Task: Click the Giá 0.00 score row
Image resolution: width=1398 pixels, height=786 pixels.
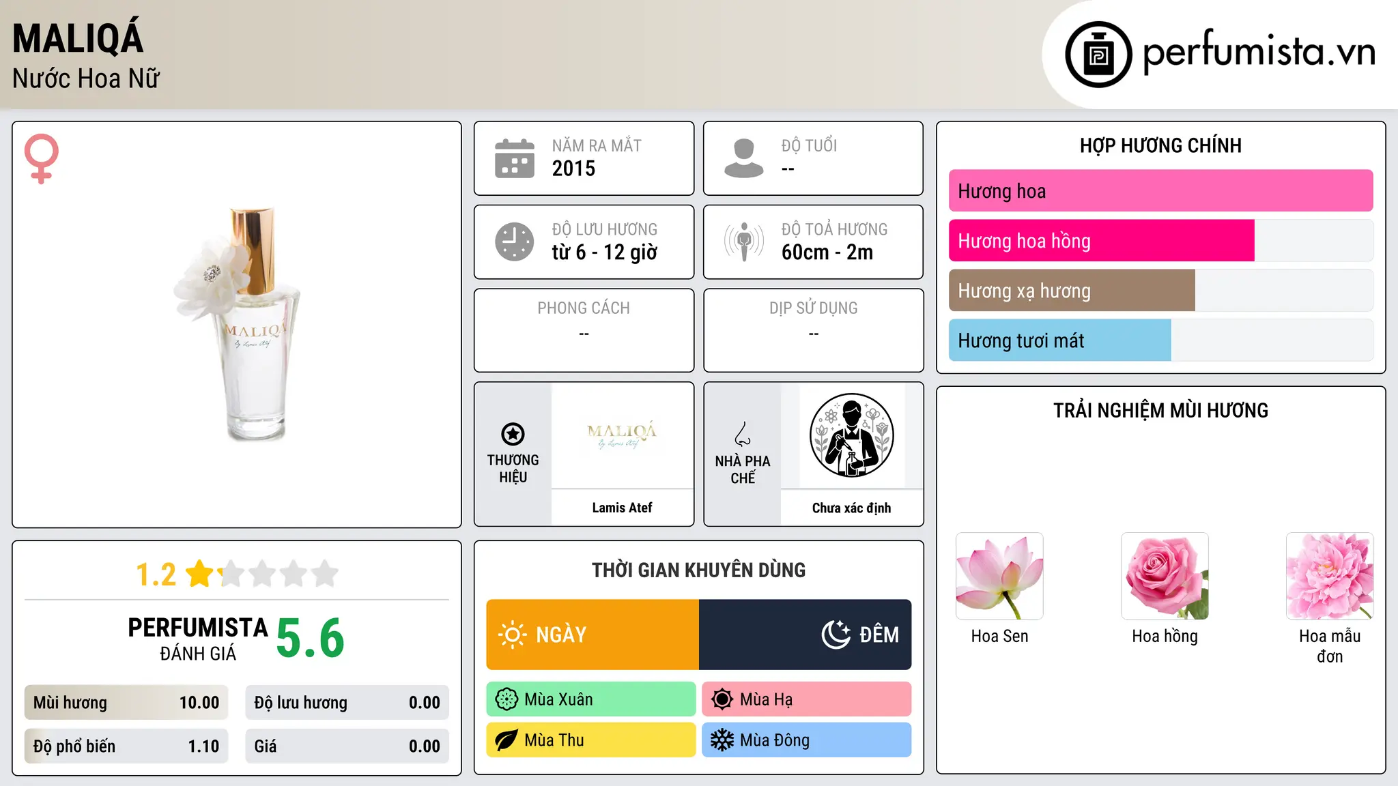Action: (347, 746)
